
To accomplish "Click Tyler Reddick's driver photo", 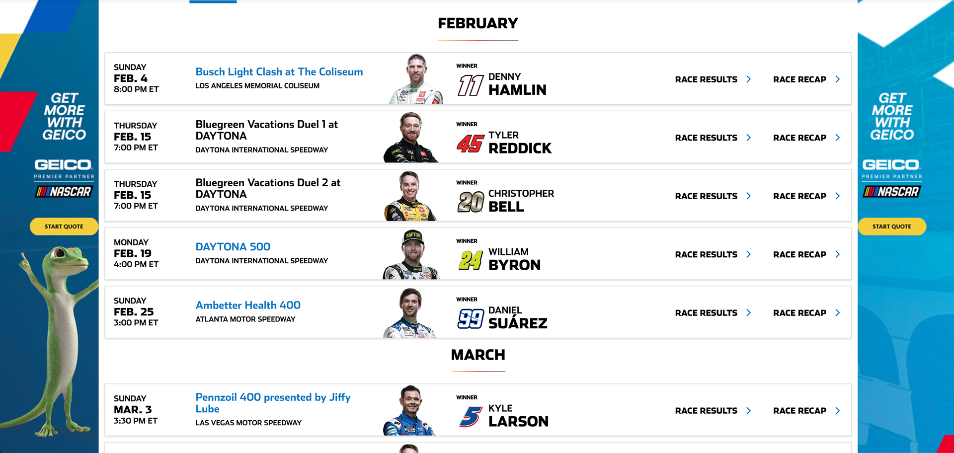I will click(x=411, y=138).
